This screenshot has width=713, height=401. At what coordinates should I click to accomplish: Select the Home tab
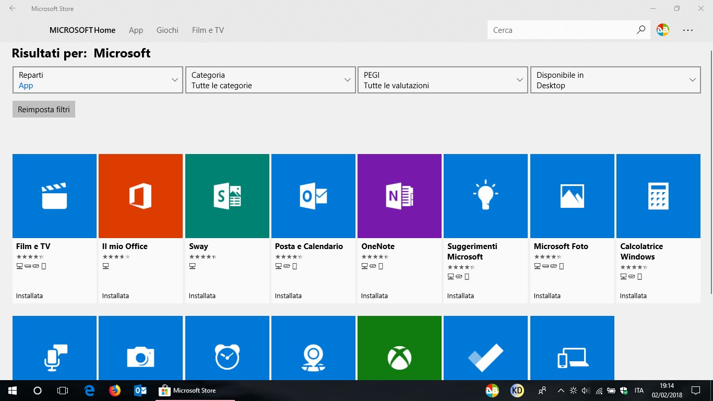(105, 30)
